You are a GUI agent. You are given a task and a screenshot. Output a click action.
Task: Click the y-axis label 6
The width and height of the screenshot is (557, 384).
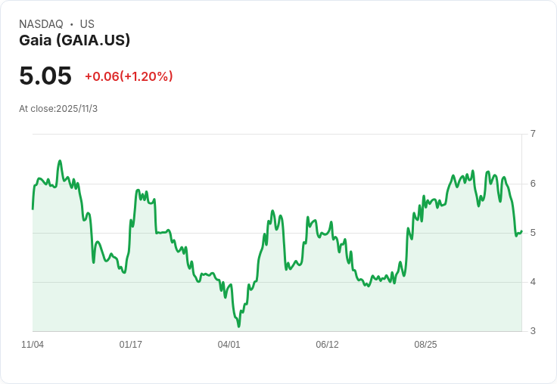tap(533, 184)
